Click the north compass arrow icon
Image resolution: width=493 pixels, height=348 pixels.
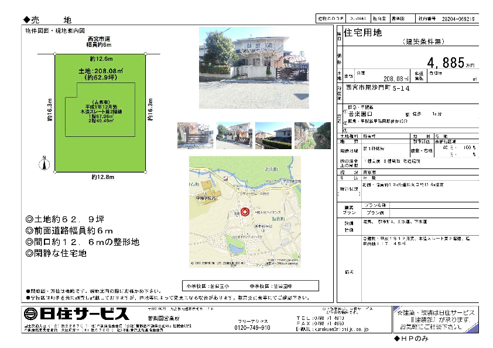click(42, 162)
